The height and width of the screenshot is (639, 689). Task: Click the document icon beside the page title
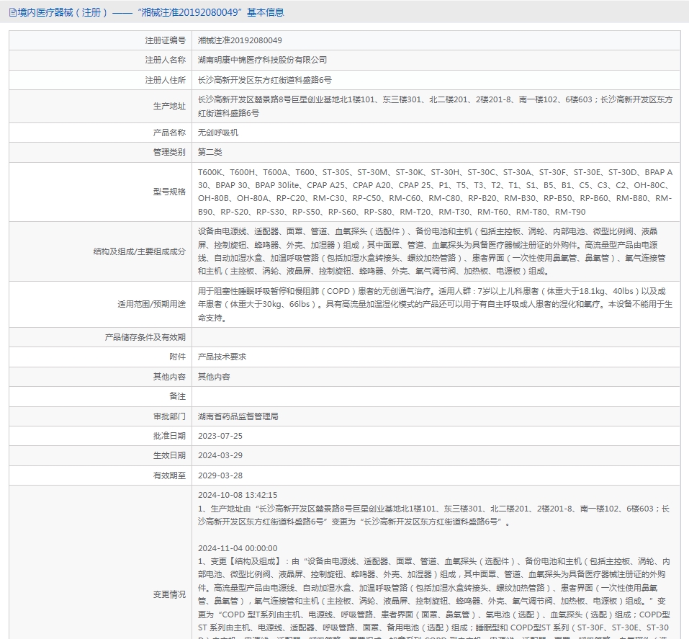coord(13,12)
